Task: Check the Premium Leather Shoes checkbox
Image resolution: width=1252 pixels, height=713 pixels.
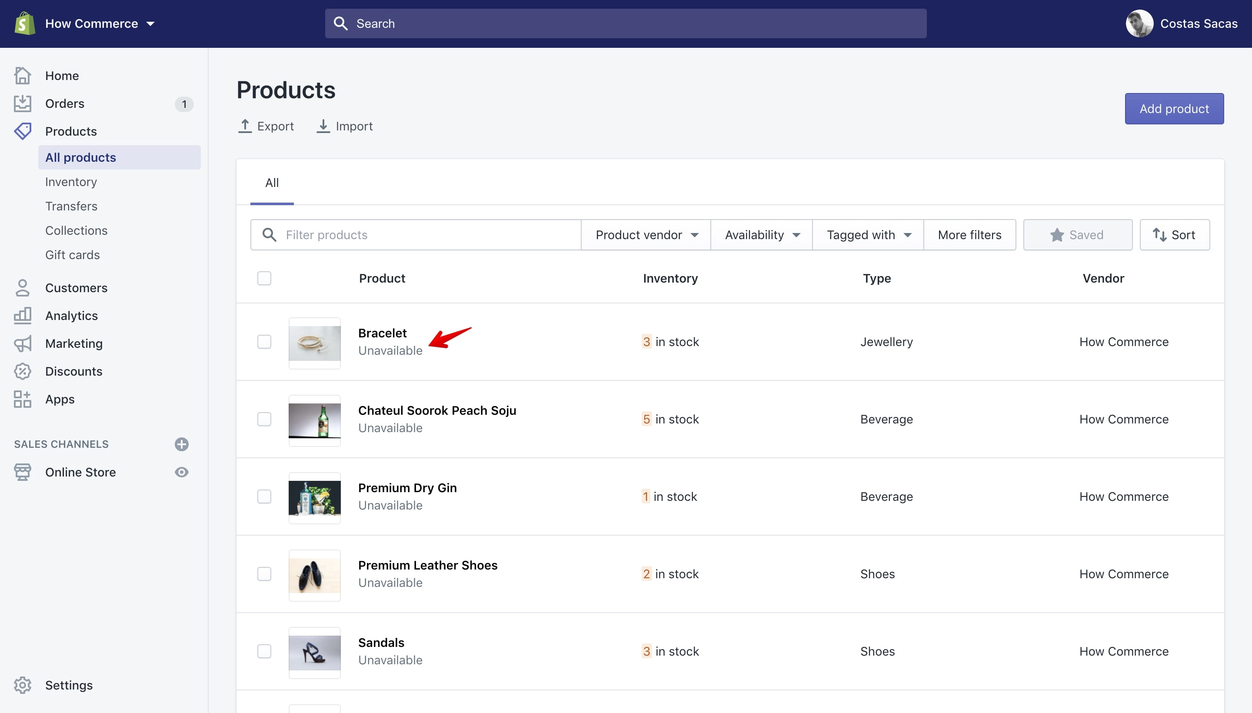Action: pyautogui.click(x=264, y=574)
